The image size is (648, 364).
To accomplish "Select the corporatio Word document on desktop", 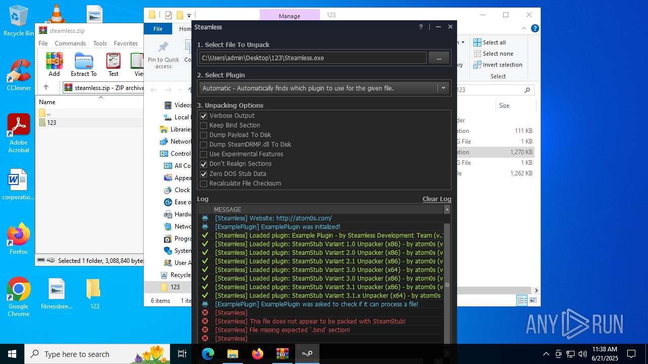I will point(18,185).
